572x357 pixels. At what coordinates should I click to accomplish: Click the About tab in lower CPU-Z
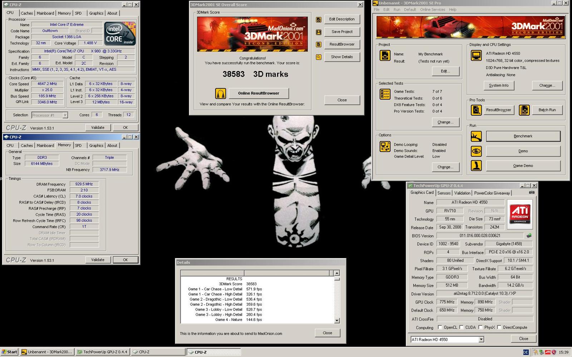coord(112,146)
